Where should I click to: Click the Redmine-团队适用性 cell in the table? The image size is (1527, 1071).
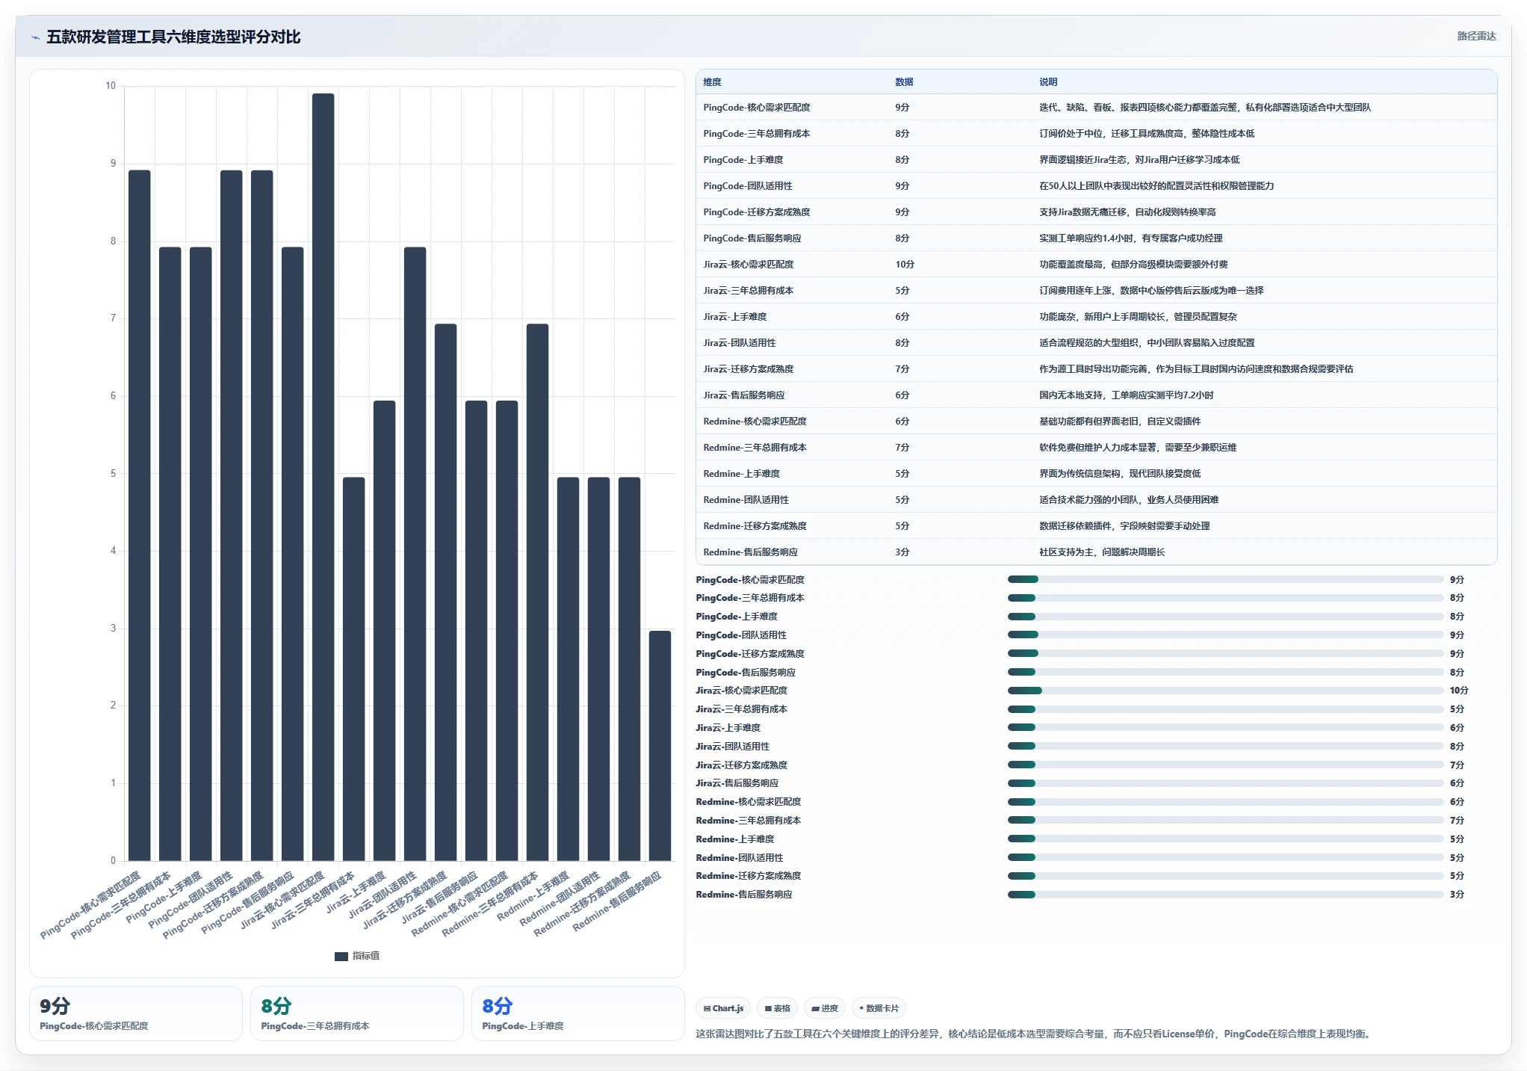tap(746, 500)
